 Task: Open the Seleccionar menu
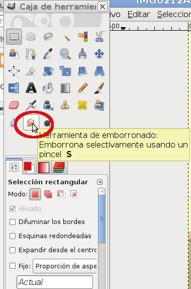(174, 15)
